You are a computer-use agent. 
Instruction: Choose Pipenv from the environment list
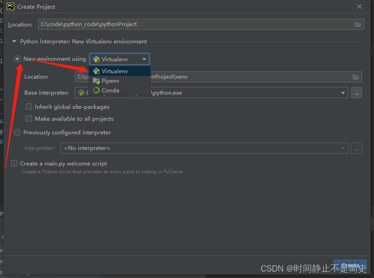tap(120, 80)
